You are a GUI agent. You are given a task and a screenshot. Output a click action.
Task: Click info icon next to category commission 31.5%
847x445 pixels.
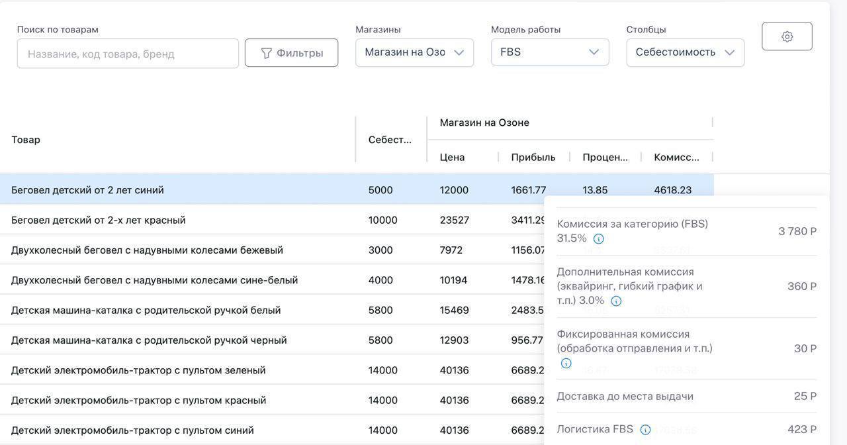[598, 239]
